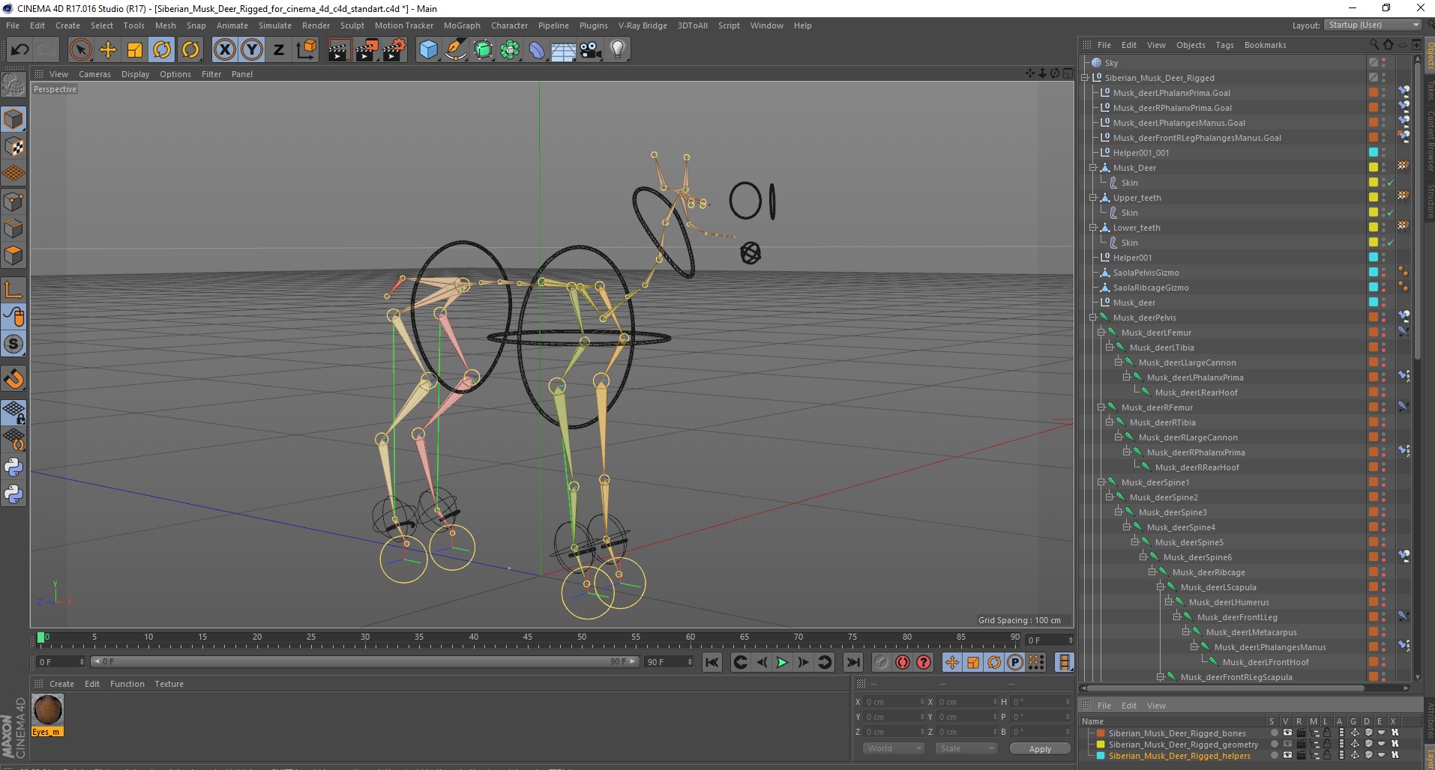Toggle Z axis lock

pyautogui.click(x=279, y=49)
